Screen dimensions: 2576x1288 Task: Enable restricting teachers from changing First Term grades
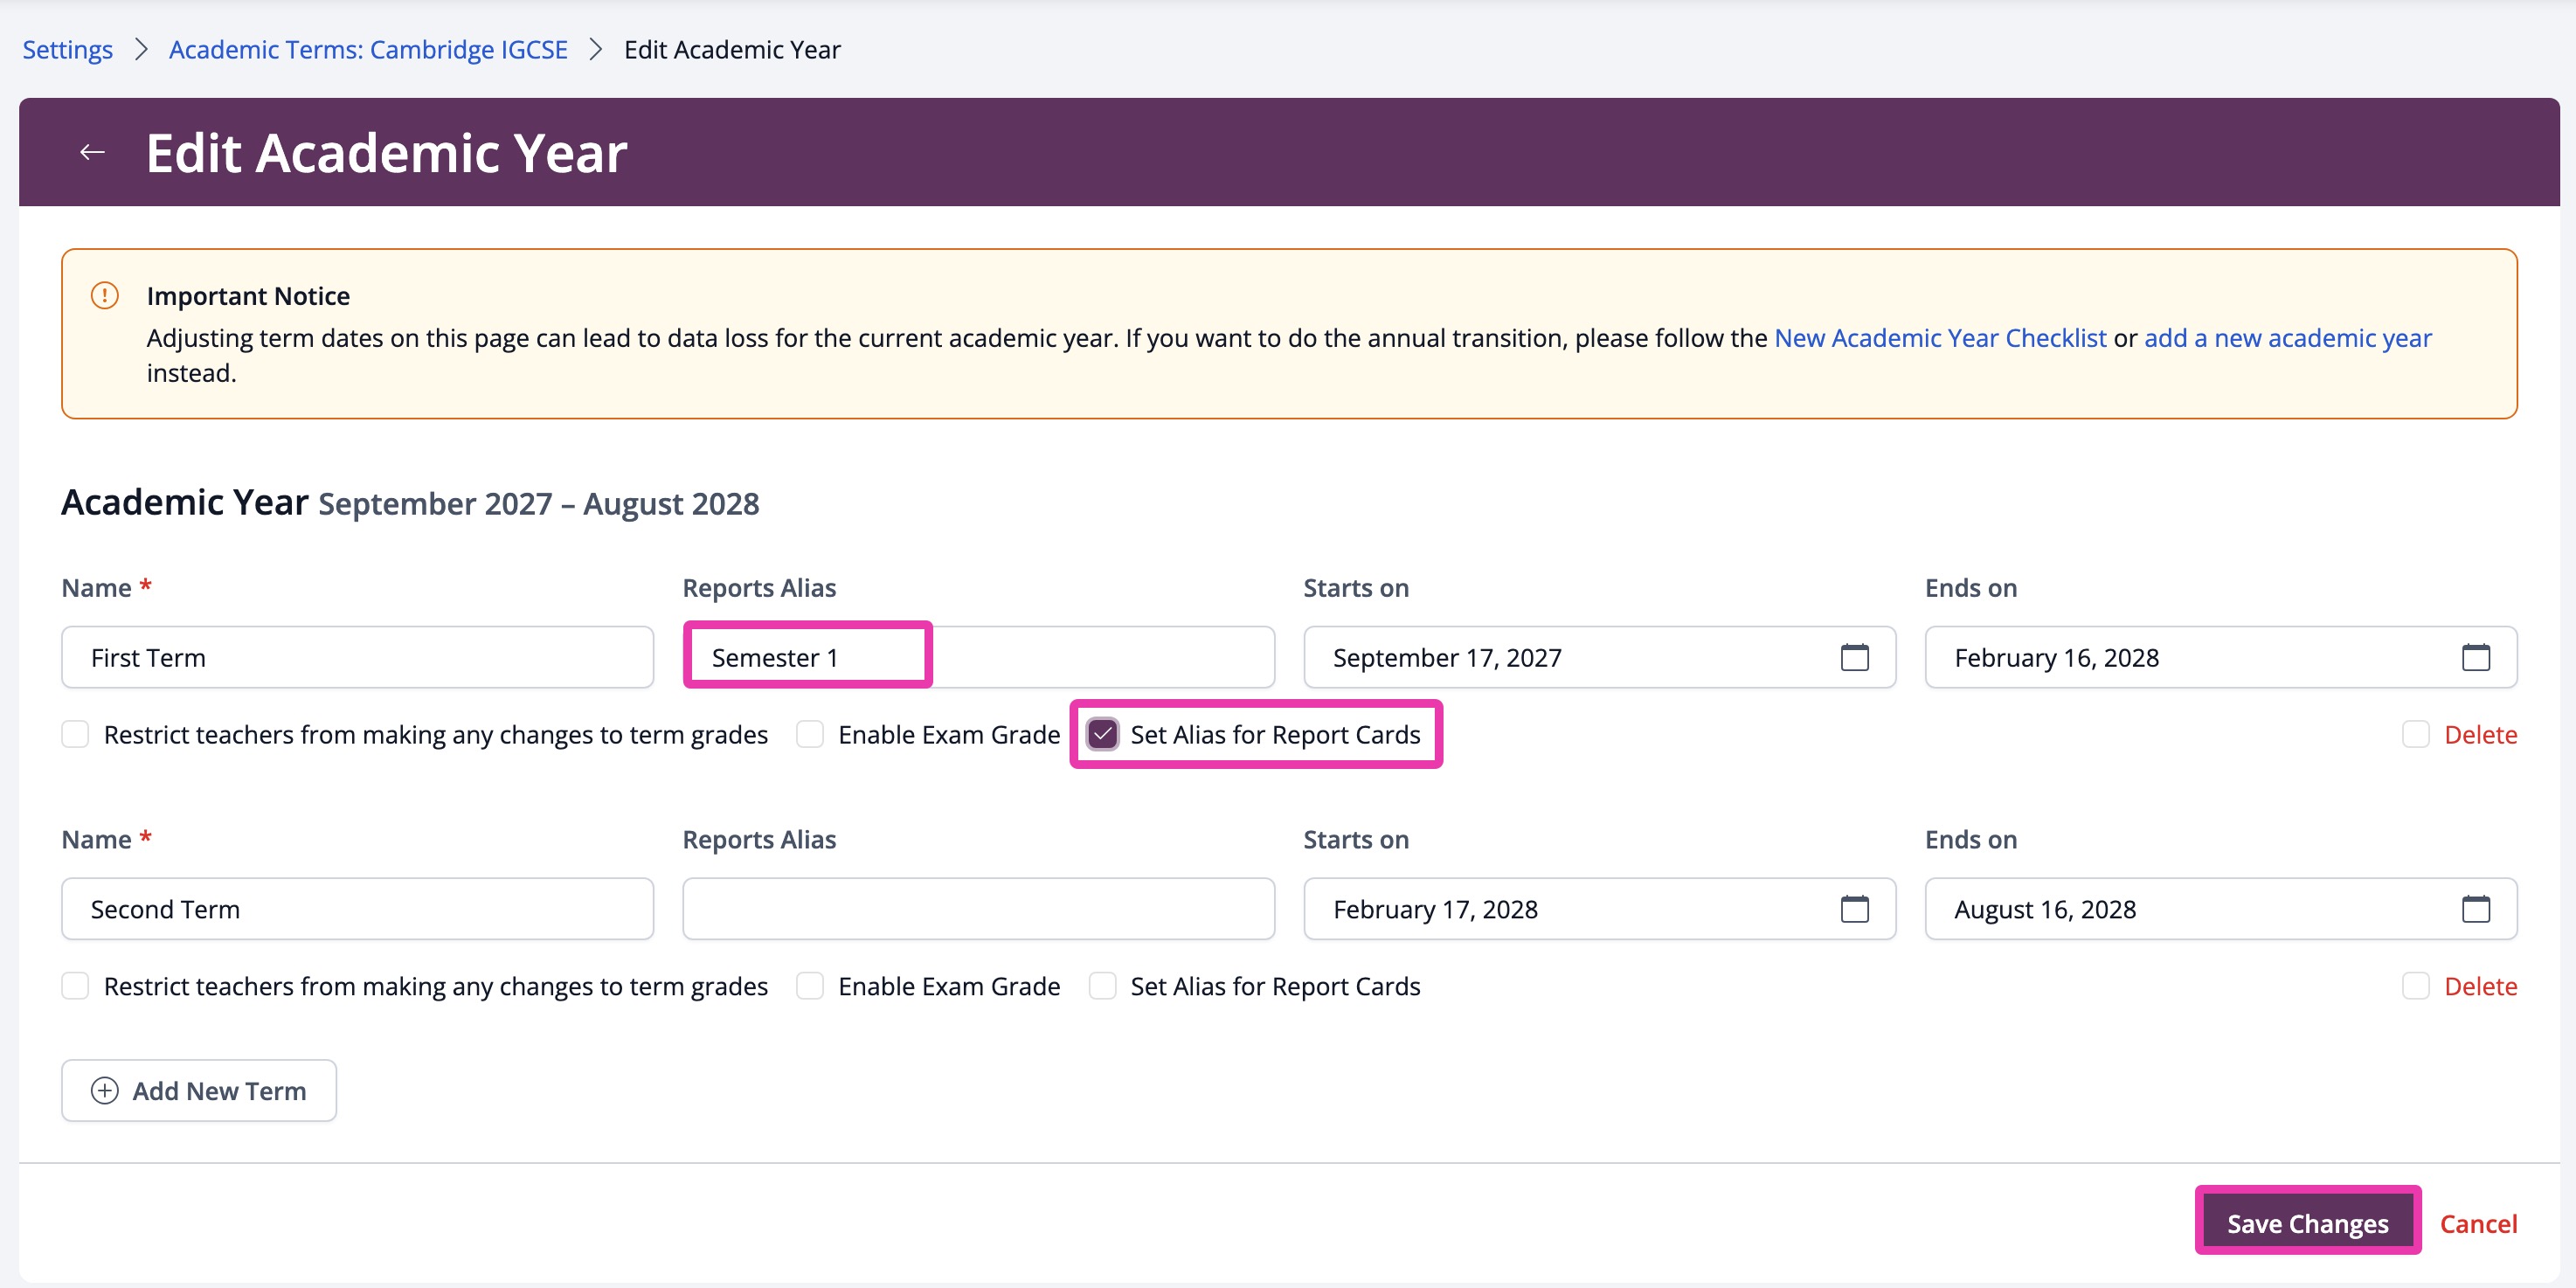pyautogui.click(x=75, y=734)
